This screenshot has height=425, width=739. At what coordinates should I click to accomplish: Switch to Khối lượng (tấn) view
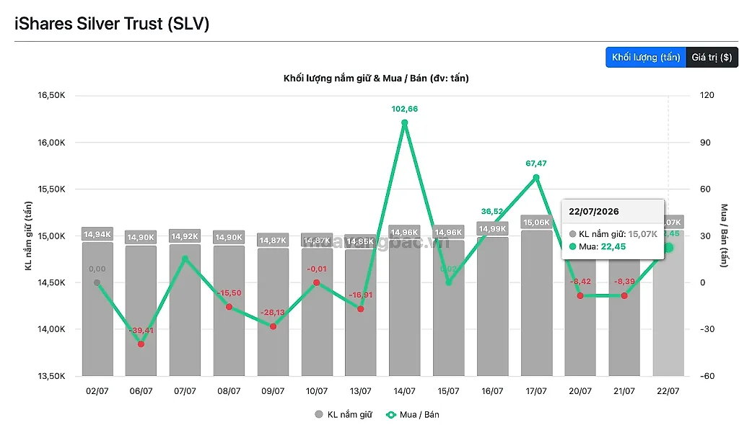pyautogui.click(x=646, y=58)
